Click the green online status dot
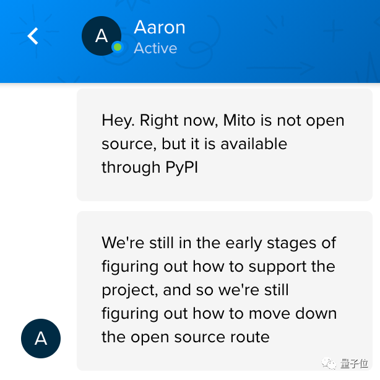Screen dimensions: 380x380 click(118, 47)
